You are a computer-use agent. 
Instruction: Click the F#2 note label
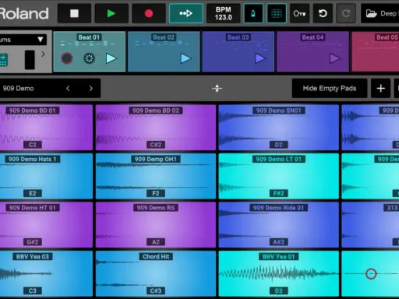[x=279, y=193]
